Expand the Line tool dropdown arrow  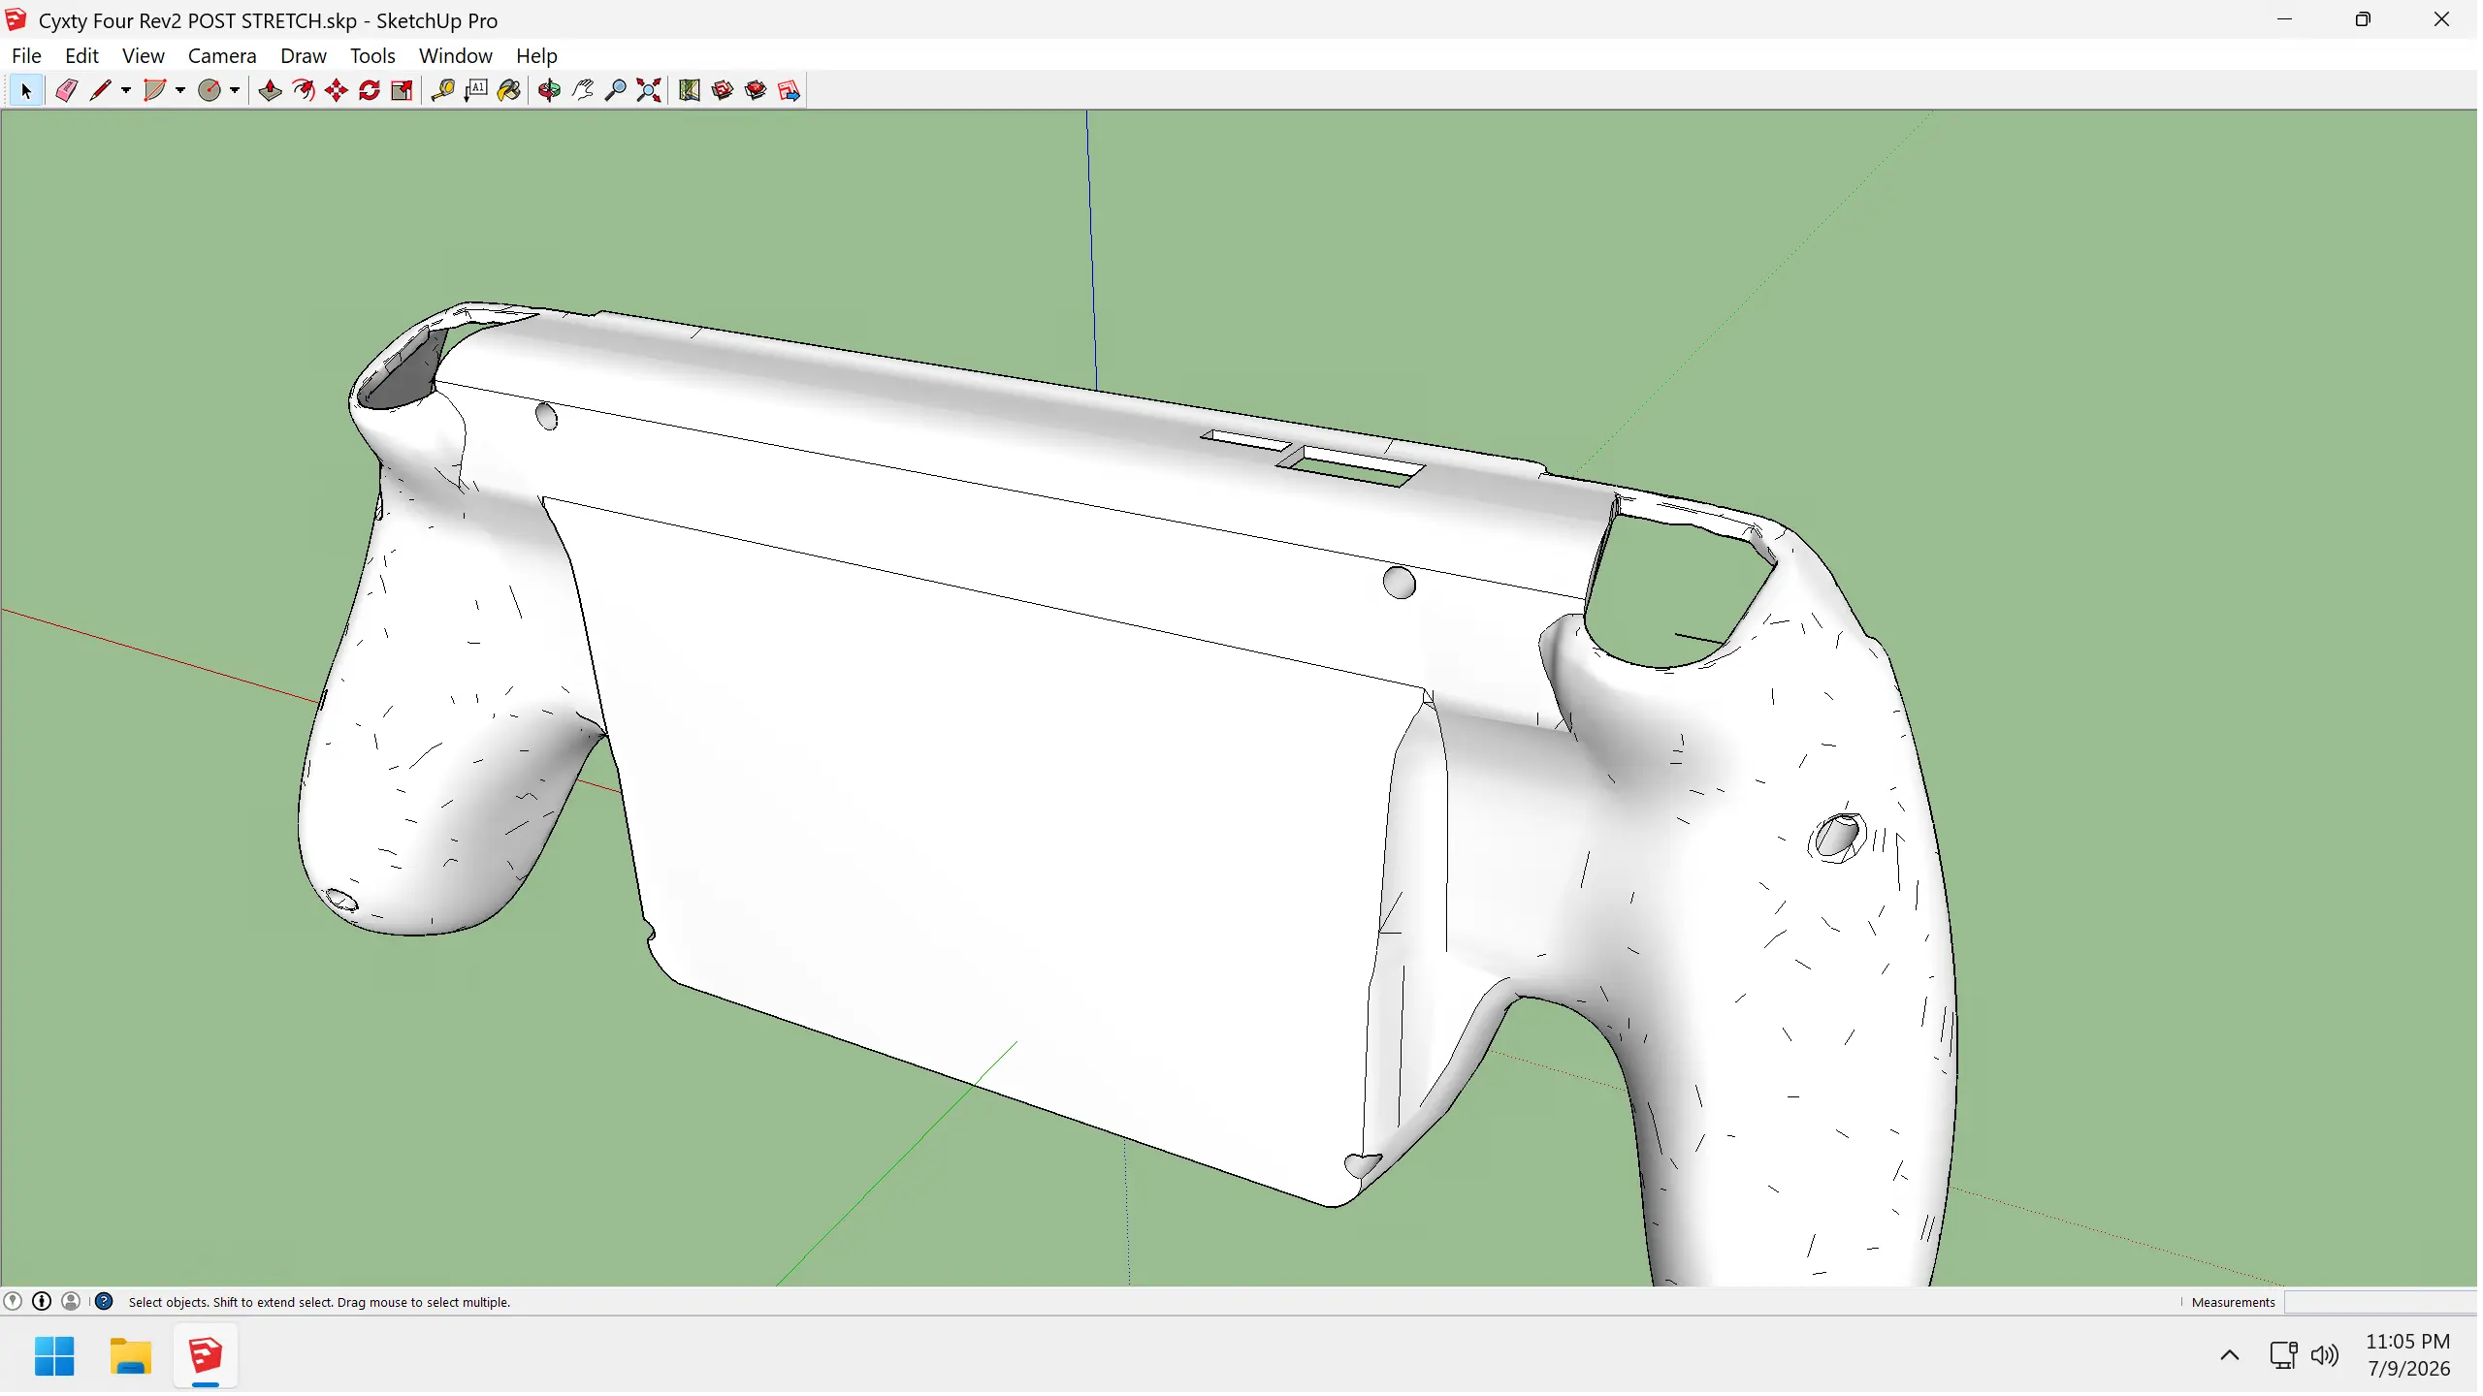(x=126, y=91)
